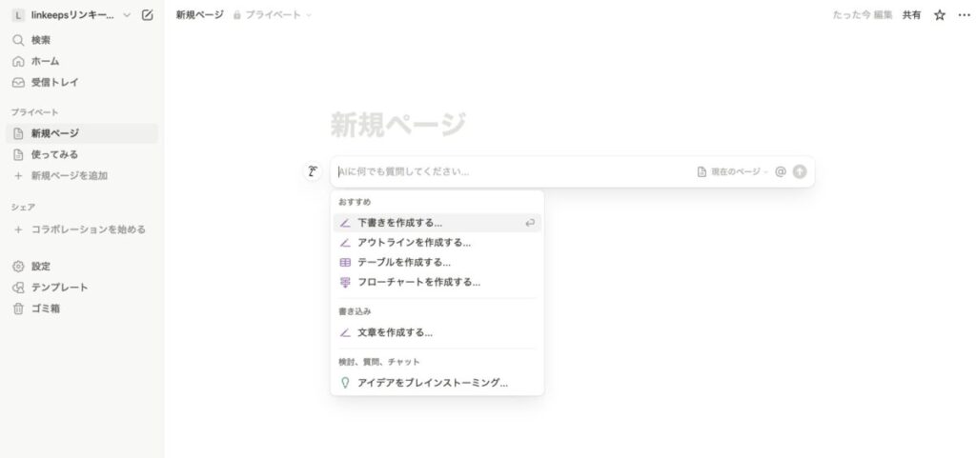The image size is (976, 458).
Task: Open the プライベート privacy dropdown
Action: pos(273,15)
